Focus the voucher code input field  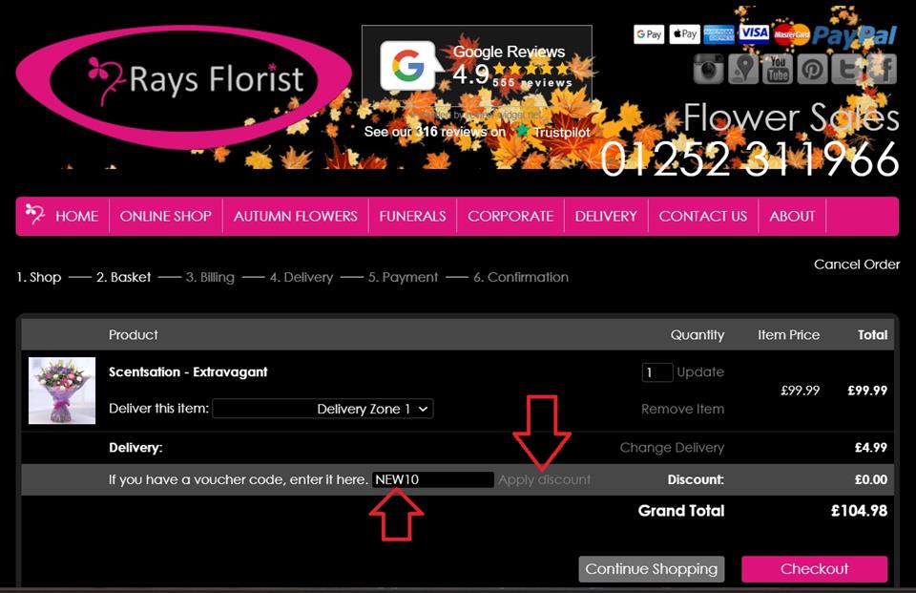click(432, 479)
